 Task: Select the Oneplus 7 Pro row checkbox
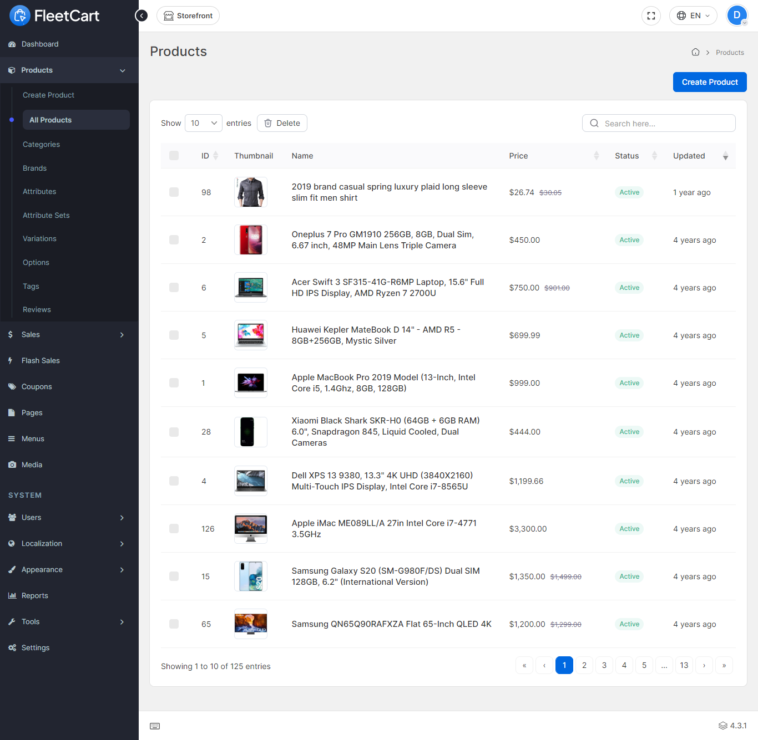174,240
